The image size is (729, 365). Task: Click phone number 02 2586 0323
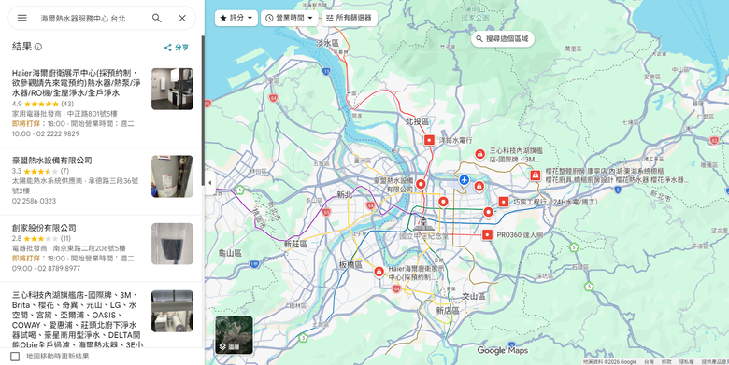[x=34, y=201]
